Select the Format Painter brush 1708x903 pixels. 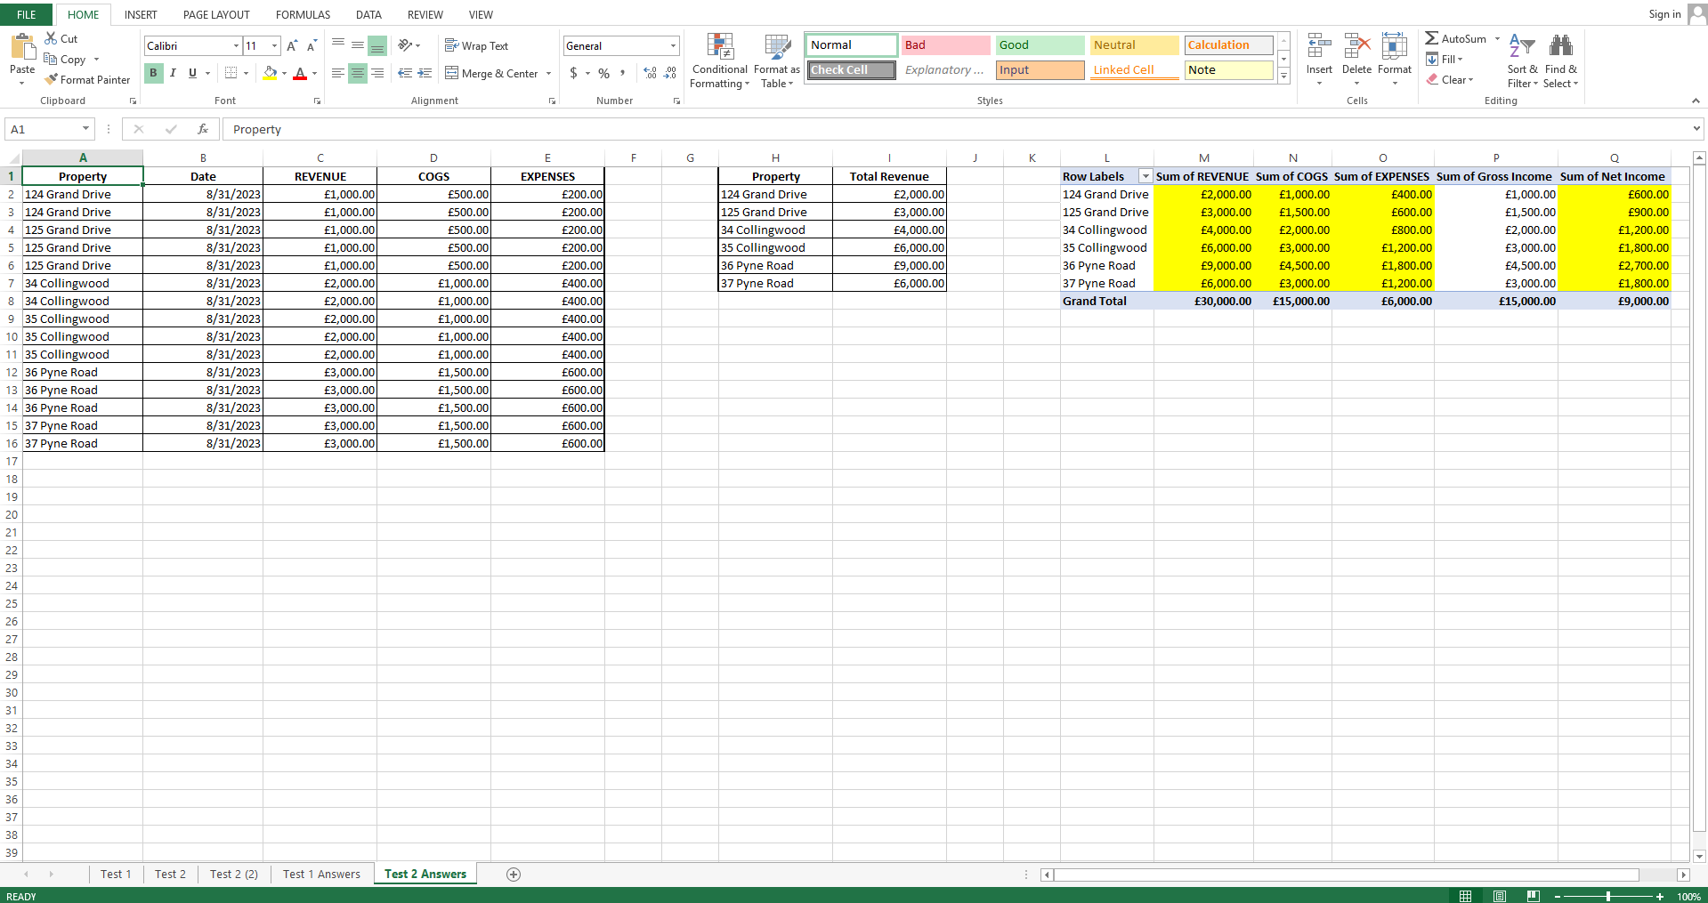pos(51,79)
